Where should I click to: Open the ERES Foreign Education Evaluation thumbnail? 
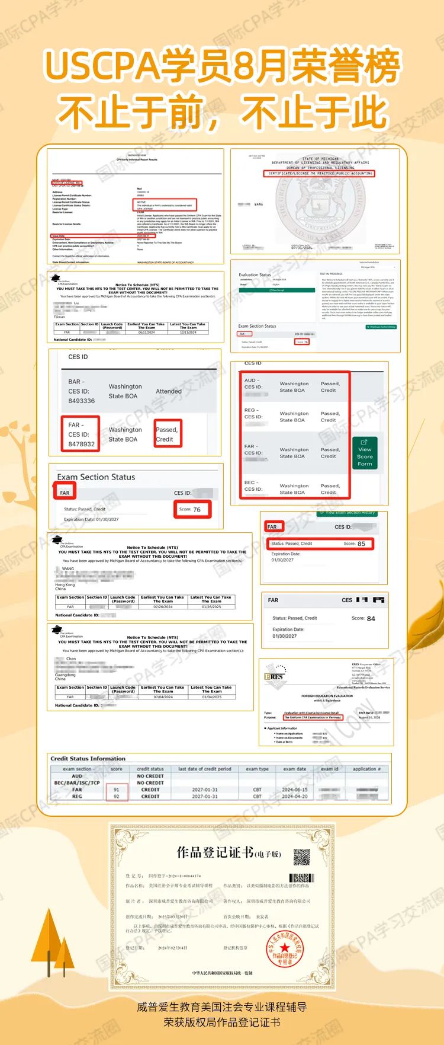[326, 701]
